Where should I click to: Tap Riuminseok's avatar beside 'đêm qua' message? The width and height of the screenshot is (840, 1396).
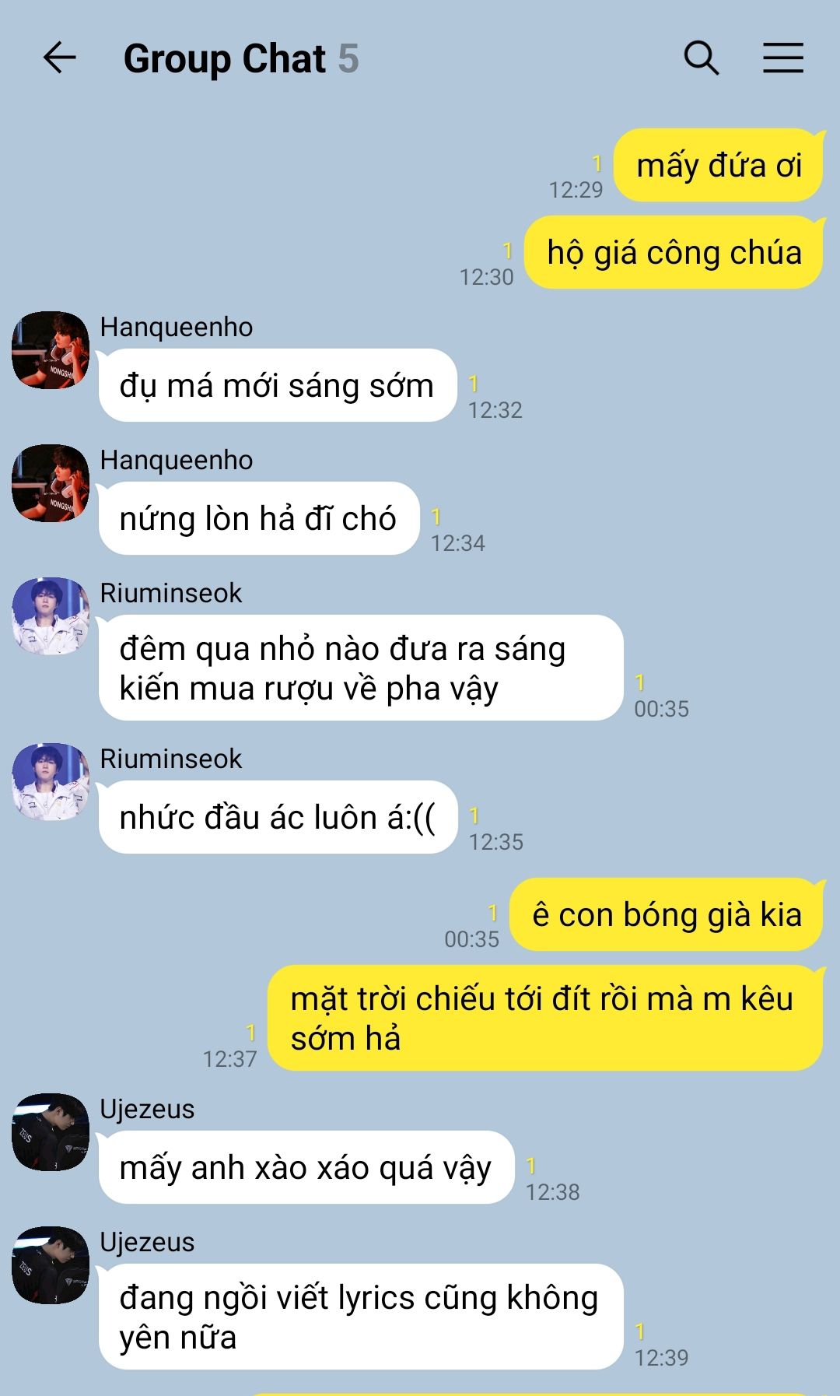click(51, 616)
